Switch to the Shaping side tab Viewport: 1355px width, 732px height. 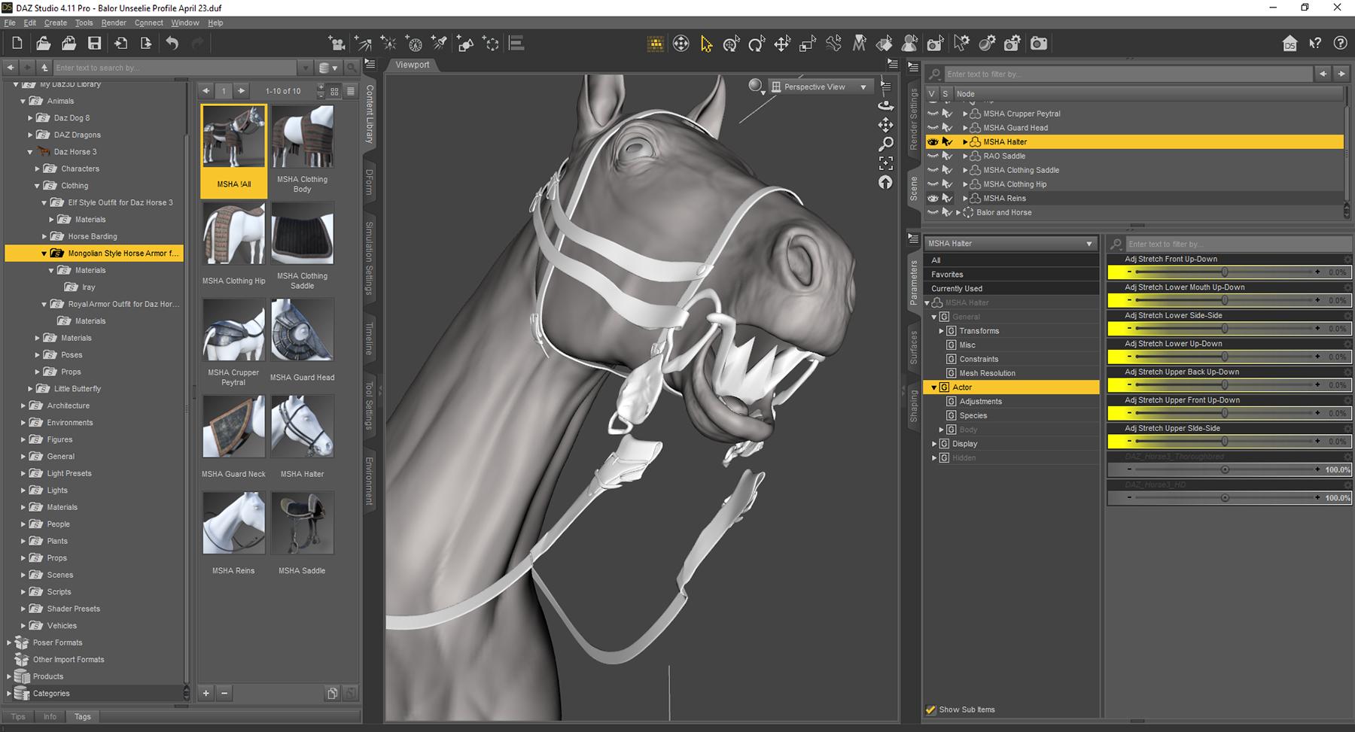(x=913, y=406)
